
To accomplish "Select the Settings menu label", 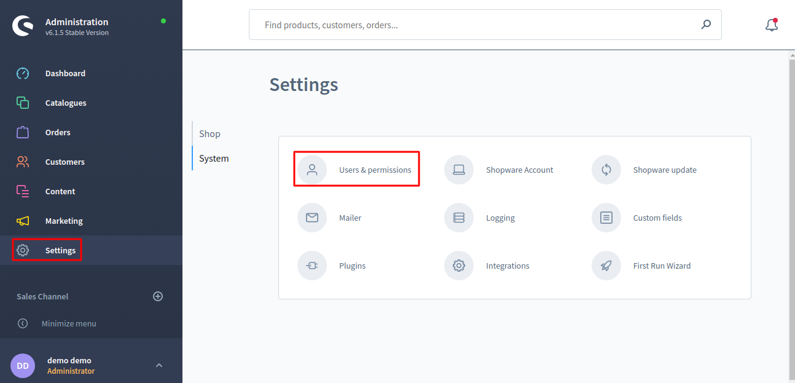I will [x=60, y=250].
